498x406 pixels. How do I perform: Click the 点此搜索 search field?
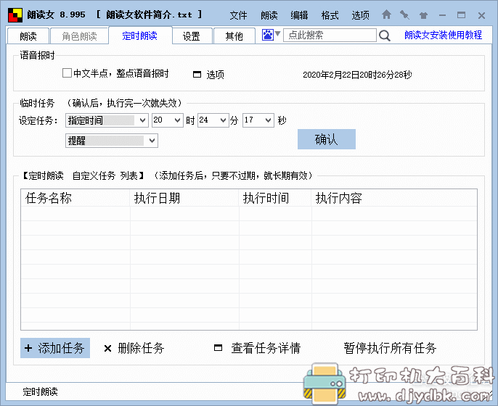coord(330,35)
